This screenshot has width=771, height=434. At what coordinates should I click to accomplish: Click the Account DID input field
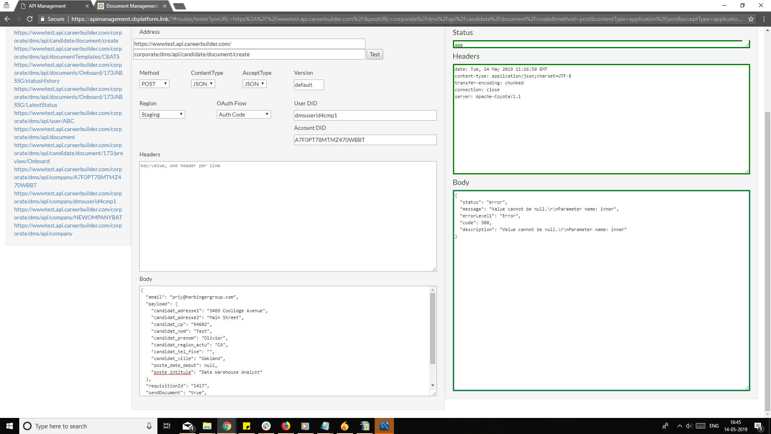click(x=365, y=140)
